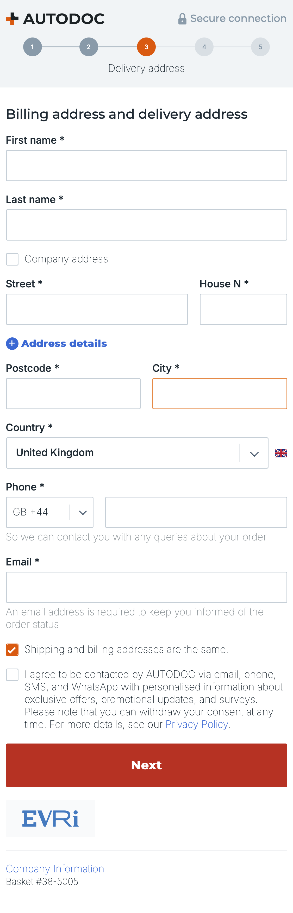Click the plus icon next to Address details
Screen dimensions: 293x913
12,343
